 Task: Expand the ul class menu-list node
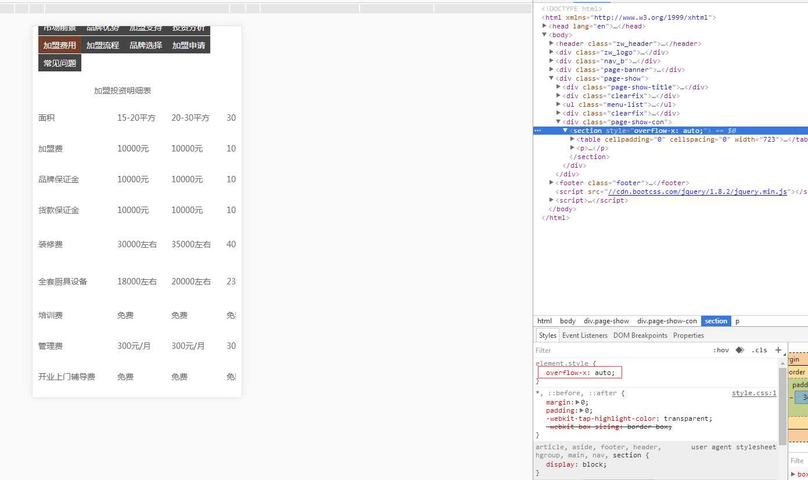[558, 104]
